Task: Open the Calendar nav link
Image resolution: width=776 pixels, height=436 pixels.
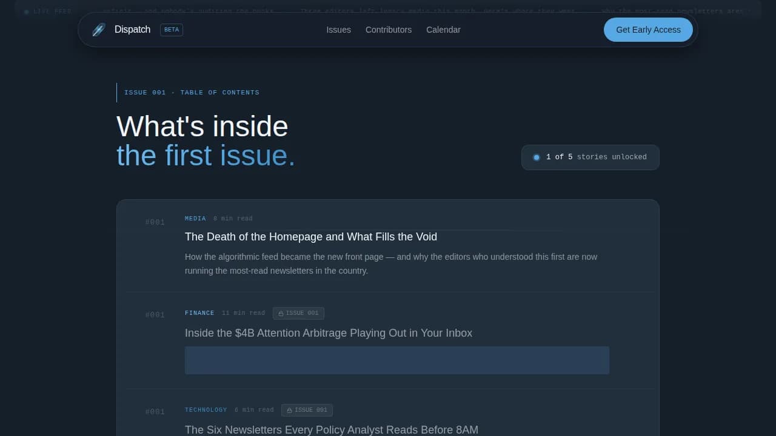Action: point(443,30)
